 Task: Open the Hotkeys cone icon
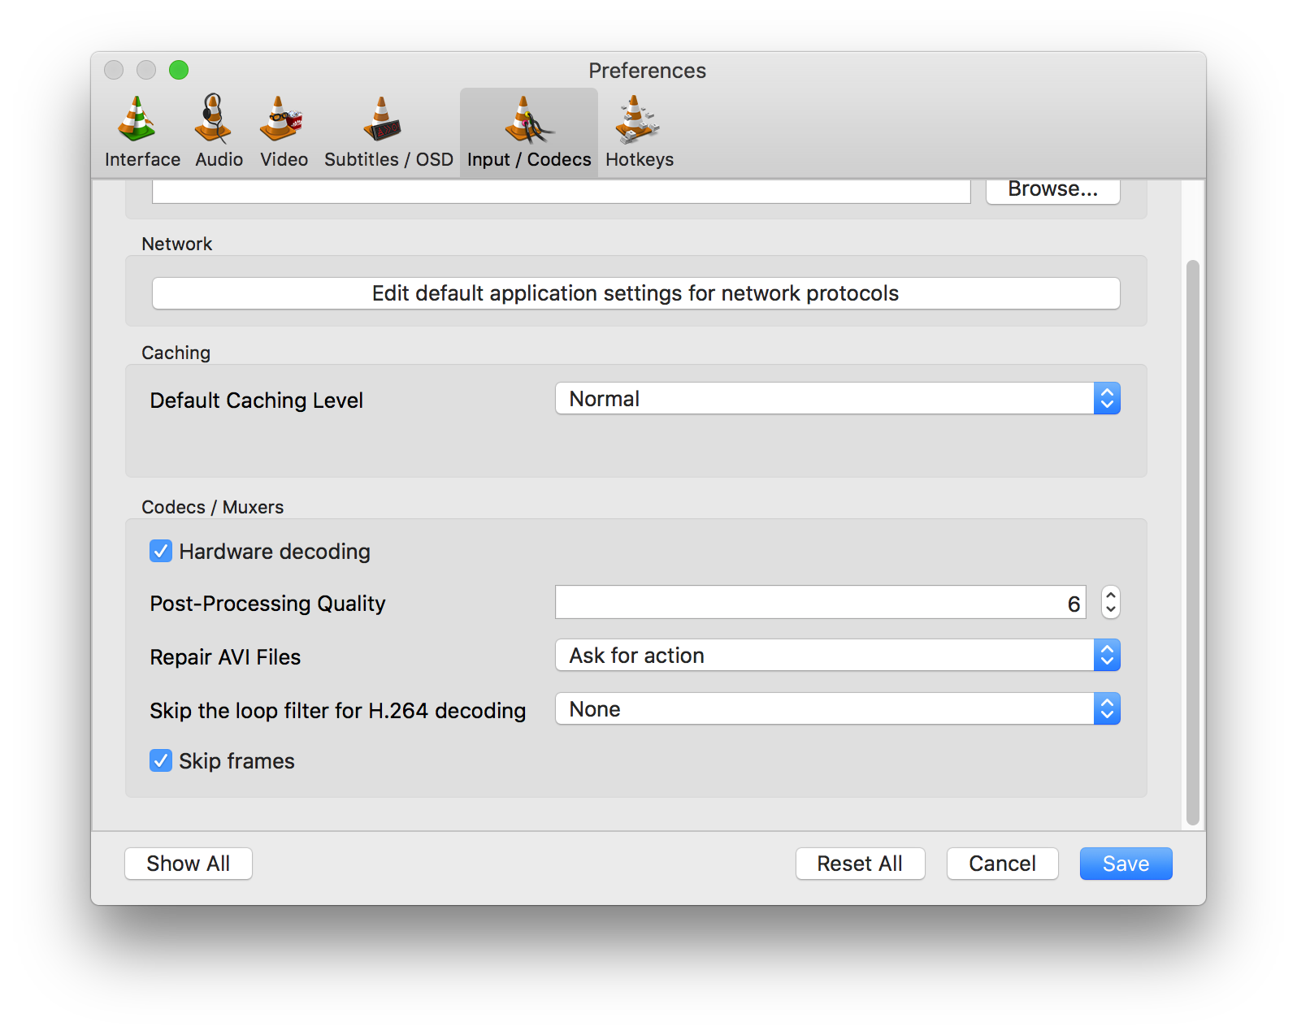[636, 119]
